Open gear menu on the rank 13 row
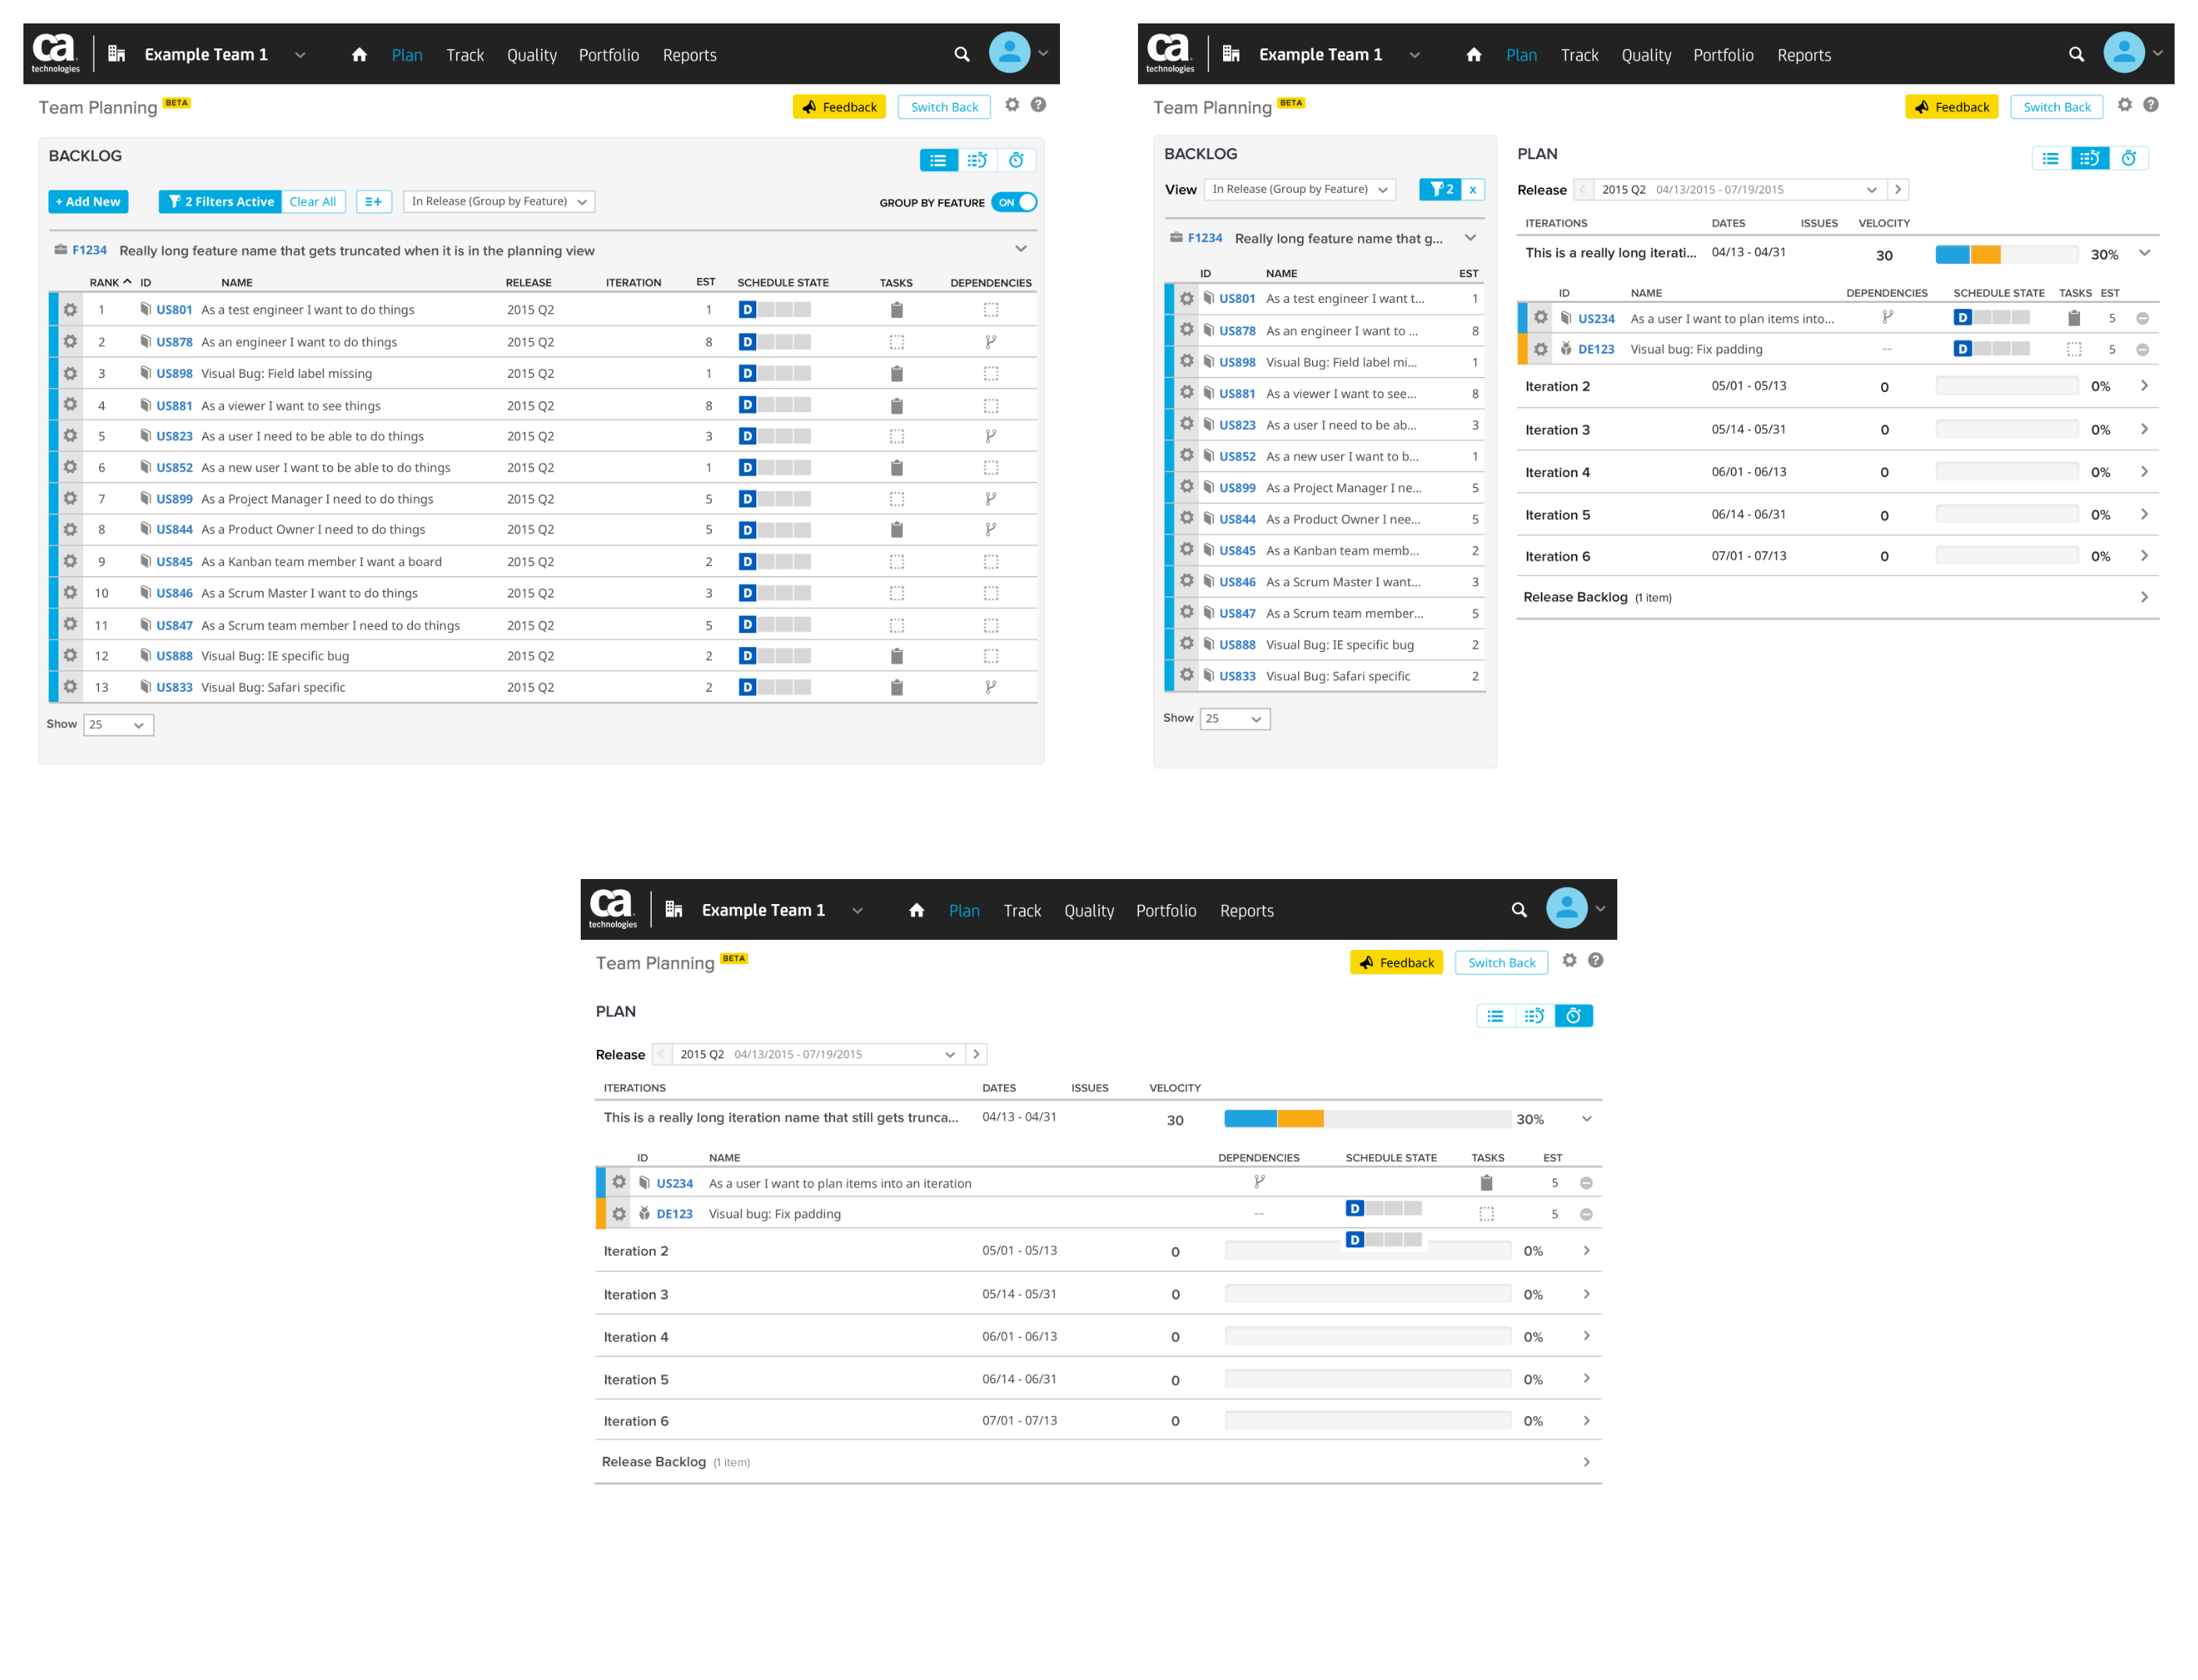 tap(70, 687)
